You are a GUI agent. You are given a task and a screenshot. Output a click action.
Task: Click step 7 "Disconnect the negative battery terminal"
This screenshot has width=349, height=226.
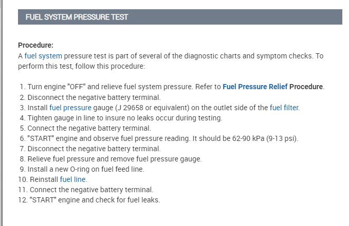[95, 149]
